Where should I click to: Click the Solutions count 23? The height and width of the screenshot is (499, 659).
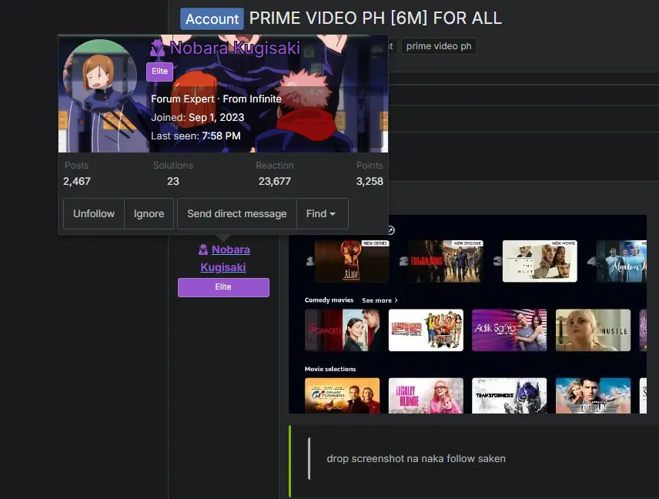(x=173, y=181)
